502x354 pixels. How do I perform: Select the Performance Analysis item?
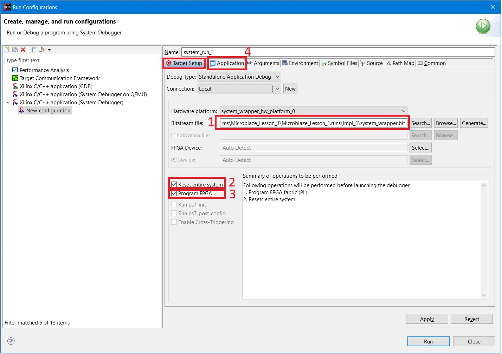(x=44, y=70)
